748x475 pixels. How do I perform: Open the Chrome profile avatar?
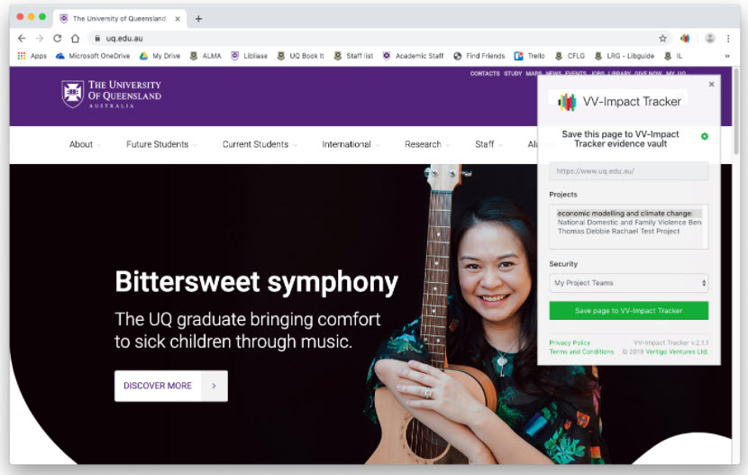point(710,38)
